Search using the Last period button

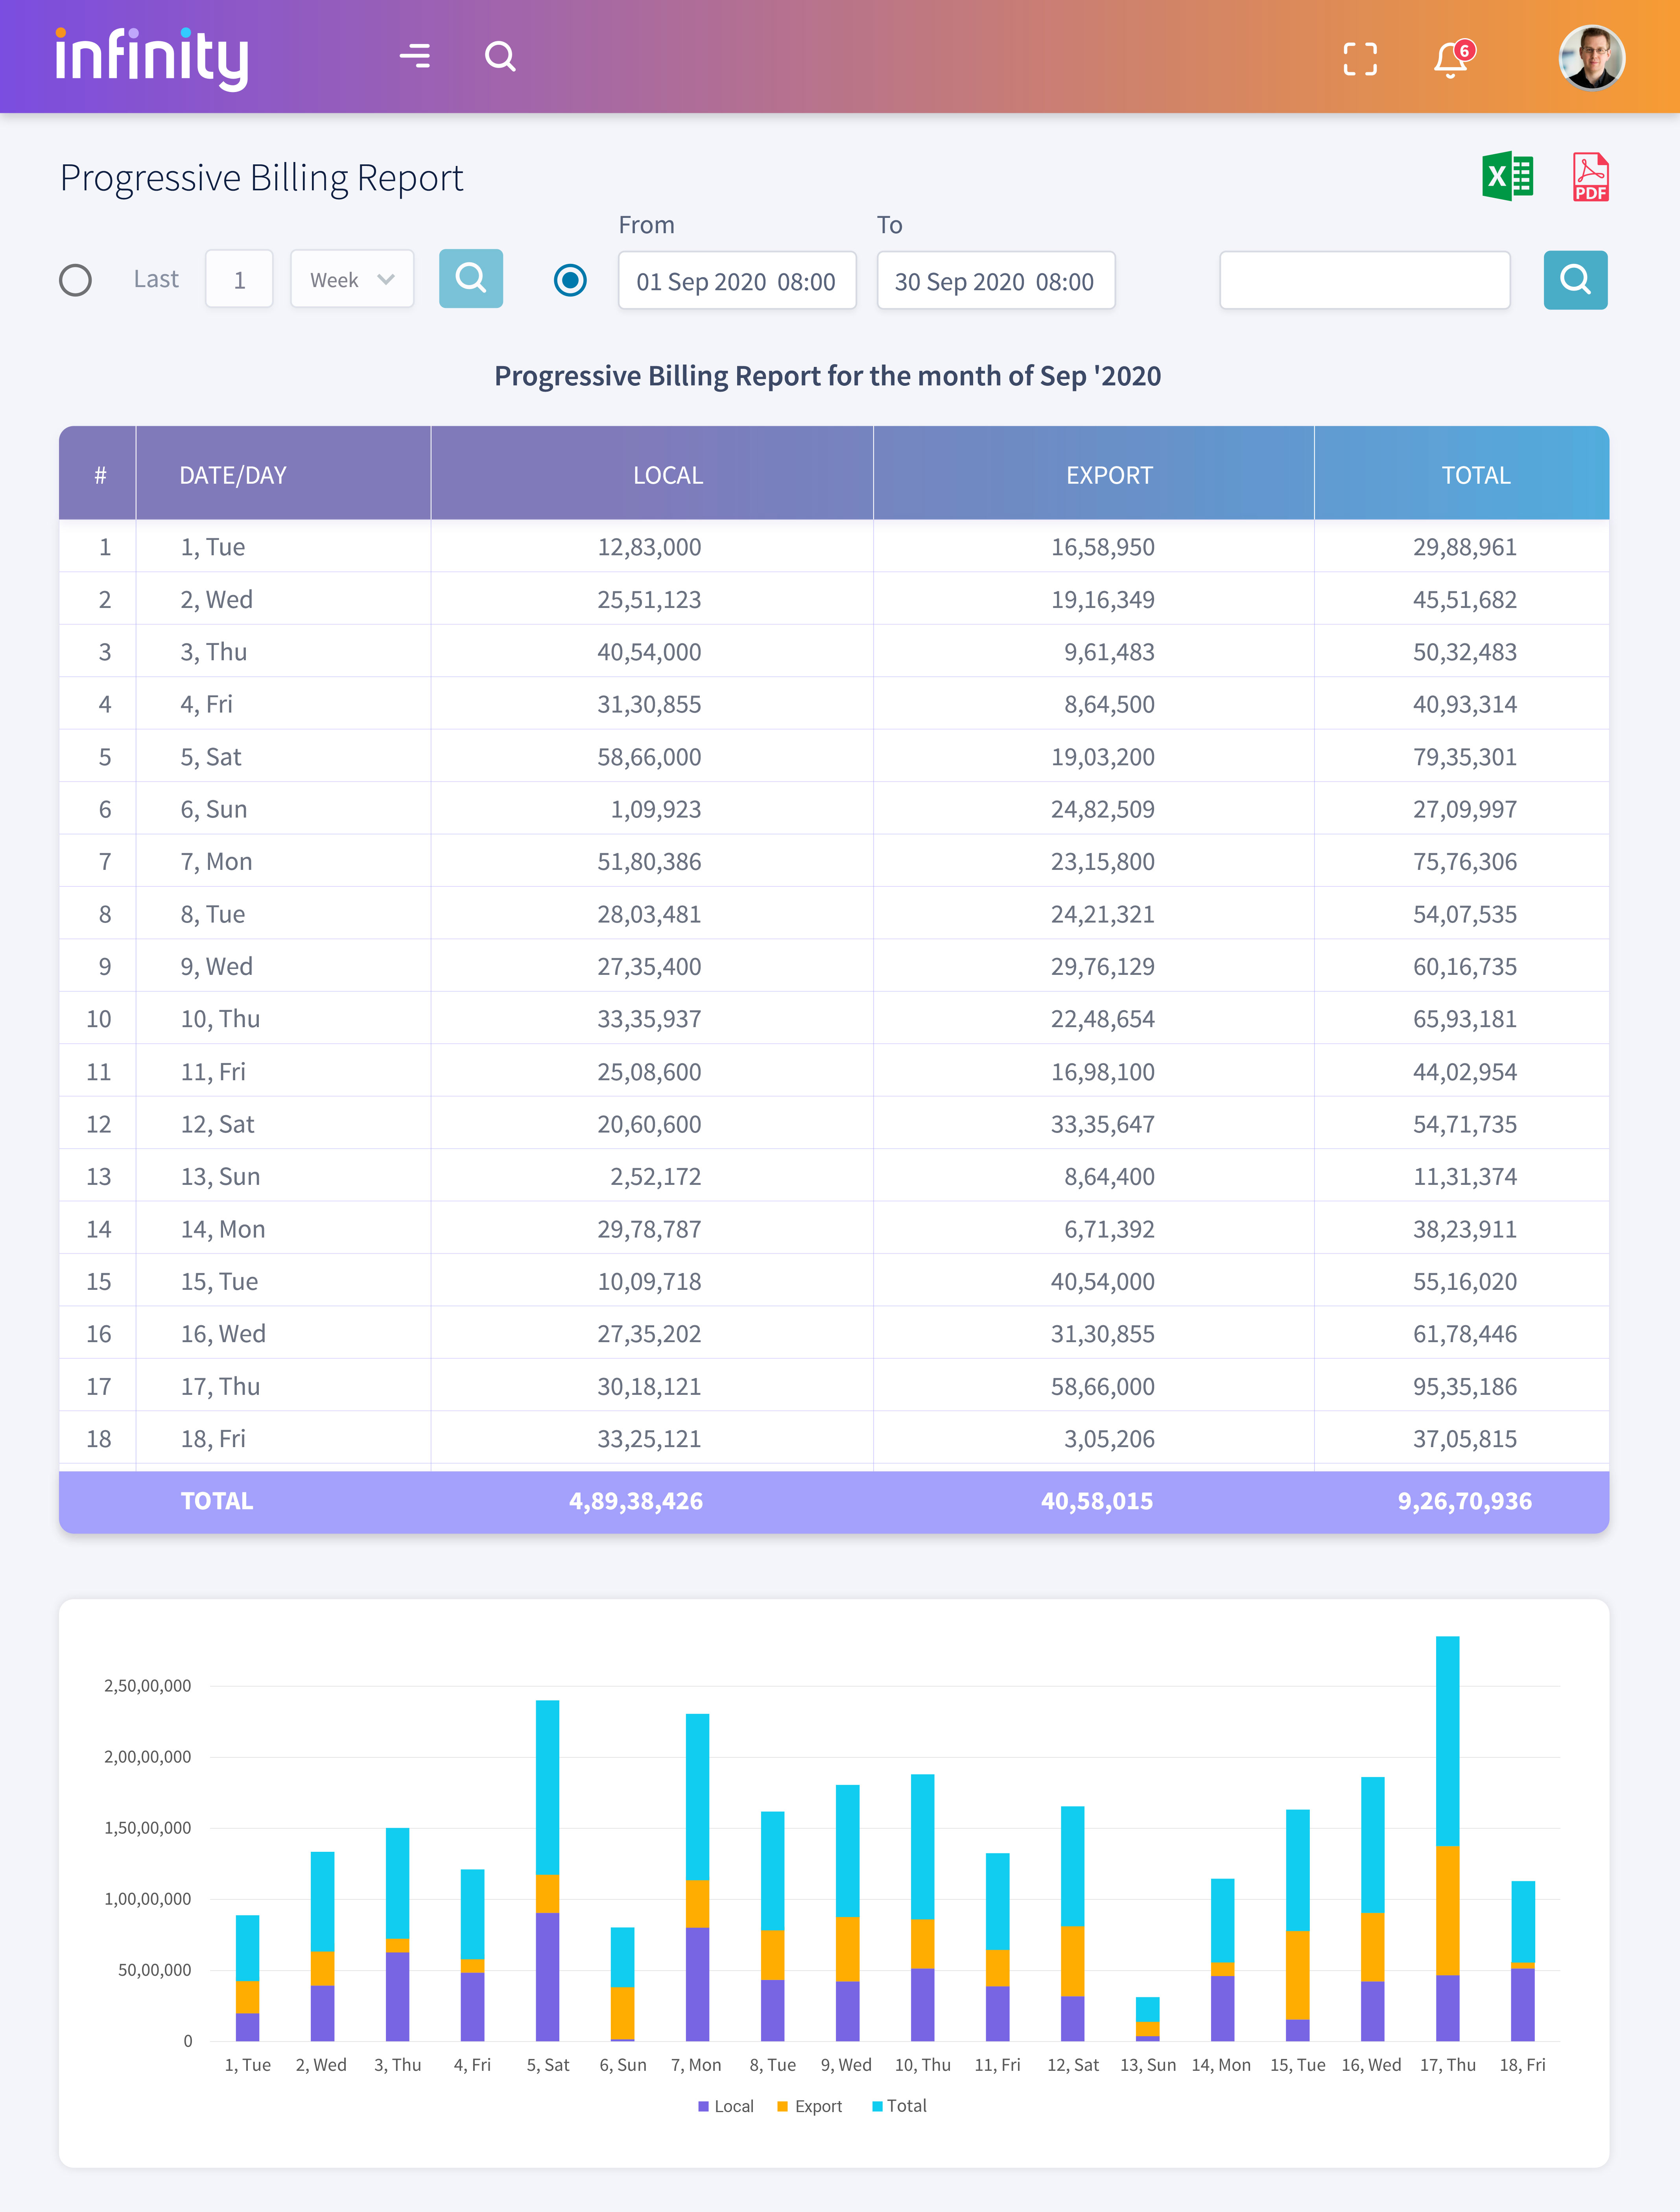click(471, 278)
